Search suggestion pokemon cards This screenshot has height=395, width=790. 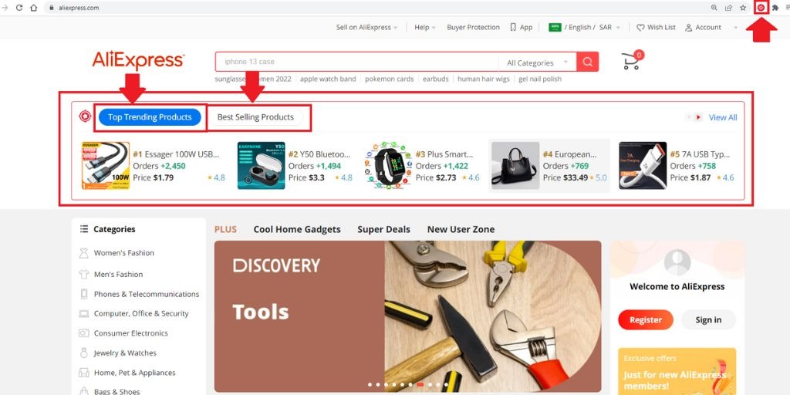pyautogui.click(x=390, y=79)
